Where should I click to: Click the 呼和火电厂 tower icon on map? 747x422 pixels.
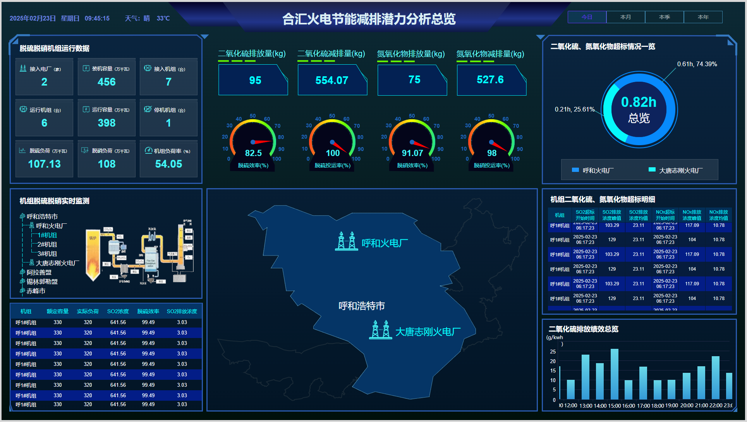pos(346,241)
